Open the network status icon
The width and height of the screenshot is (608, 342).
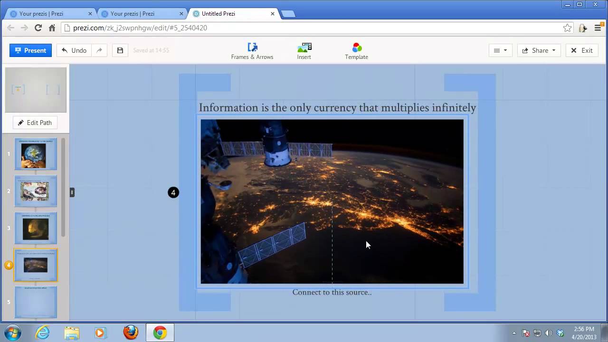537,333
